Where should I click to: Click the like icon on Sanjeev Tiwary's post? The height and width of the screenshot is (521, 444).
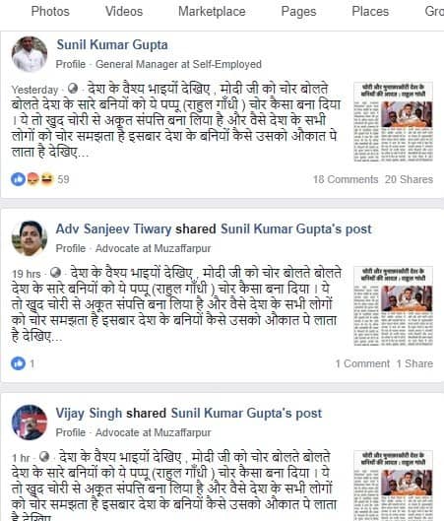[18, 363]
